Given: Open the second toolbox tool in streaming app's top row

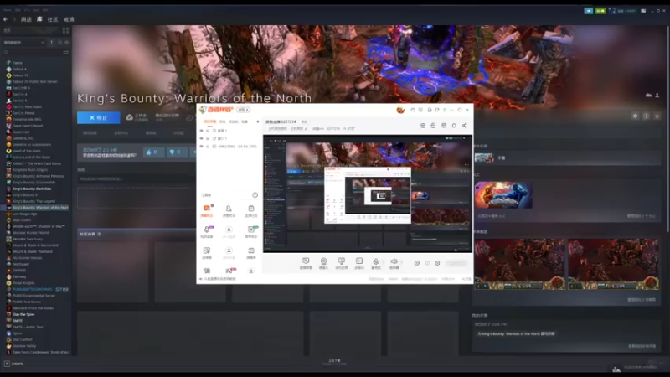Looking at the screenshot, I should point(229,210).
